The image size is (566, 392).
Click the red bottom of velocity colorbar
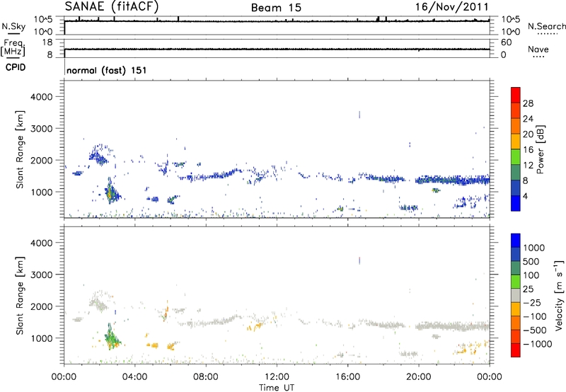516,350
